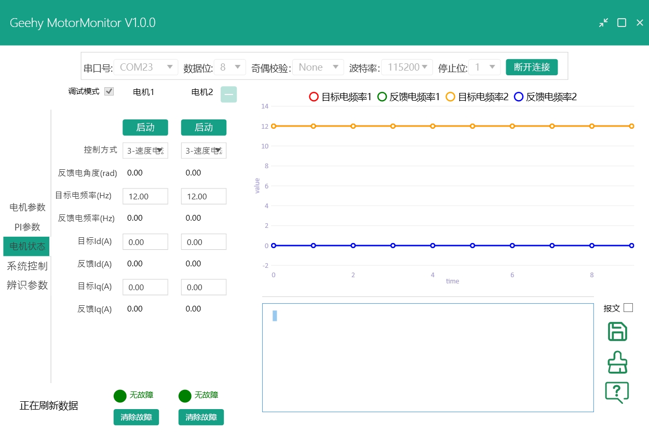This screenshot has height=434, width=649.
Task: Click motor 1 目标电频率 input field
Action: point(145,196)
